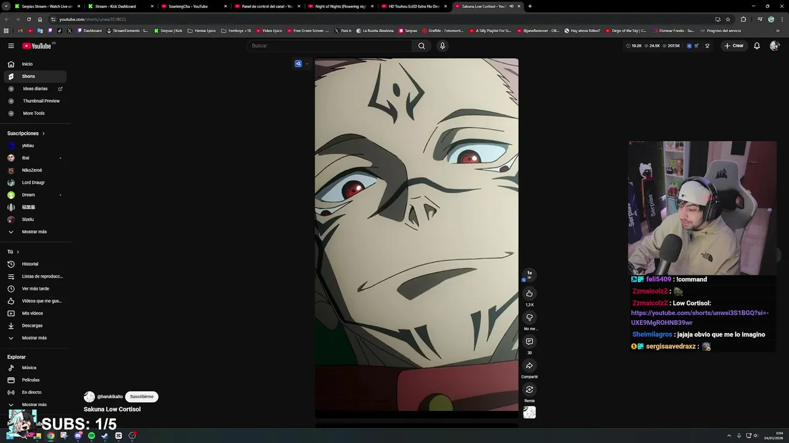This screenshot has height=443, width=789.
Task: Open the Lord Draugr subscription channel
Action: [35, 183]
